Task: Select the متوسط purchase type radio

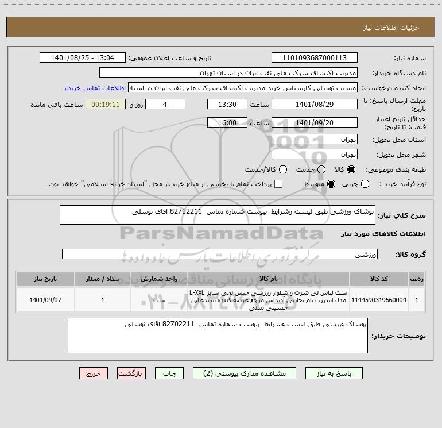Action: pos(331,184)
